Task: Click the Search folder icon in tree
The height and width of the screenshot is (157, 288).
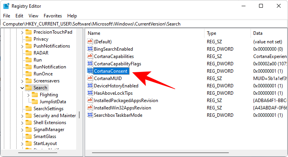Action: coord(29,88)
